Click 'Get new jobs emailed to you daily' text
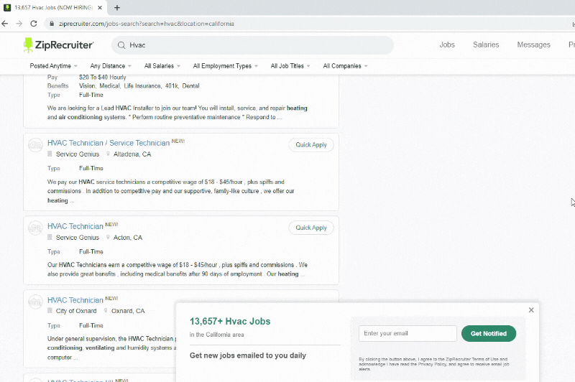The width and height of the screenshot is (575, 382). point(248,355)
